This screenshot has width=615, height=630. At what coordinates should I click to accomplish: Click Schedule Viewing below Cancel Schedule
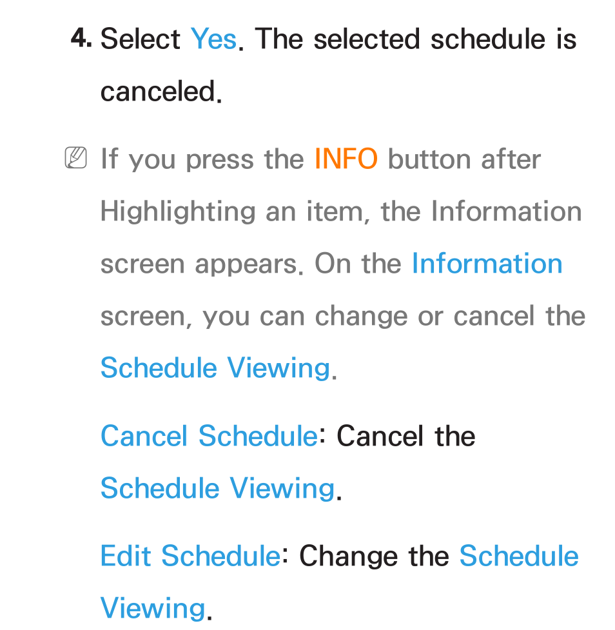coord(218,489)
